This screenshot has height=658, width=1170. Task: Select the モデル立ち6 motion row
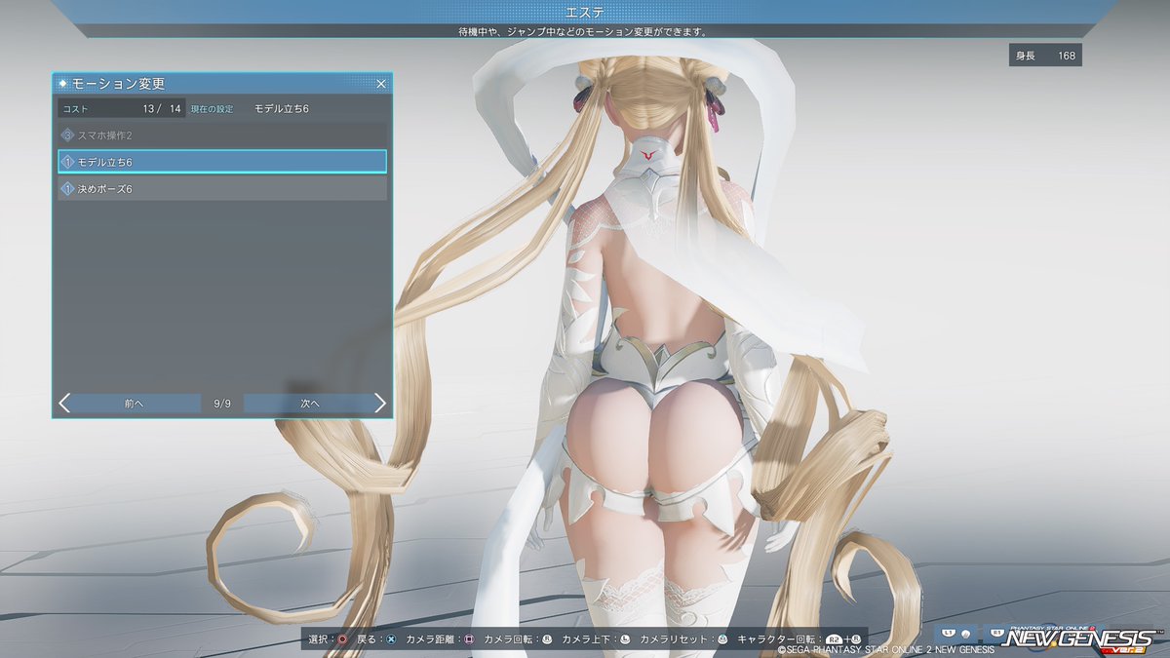(222, 161)
